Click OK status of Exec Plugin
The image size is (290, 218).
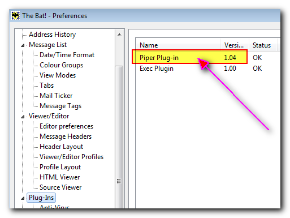257,69
